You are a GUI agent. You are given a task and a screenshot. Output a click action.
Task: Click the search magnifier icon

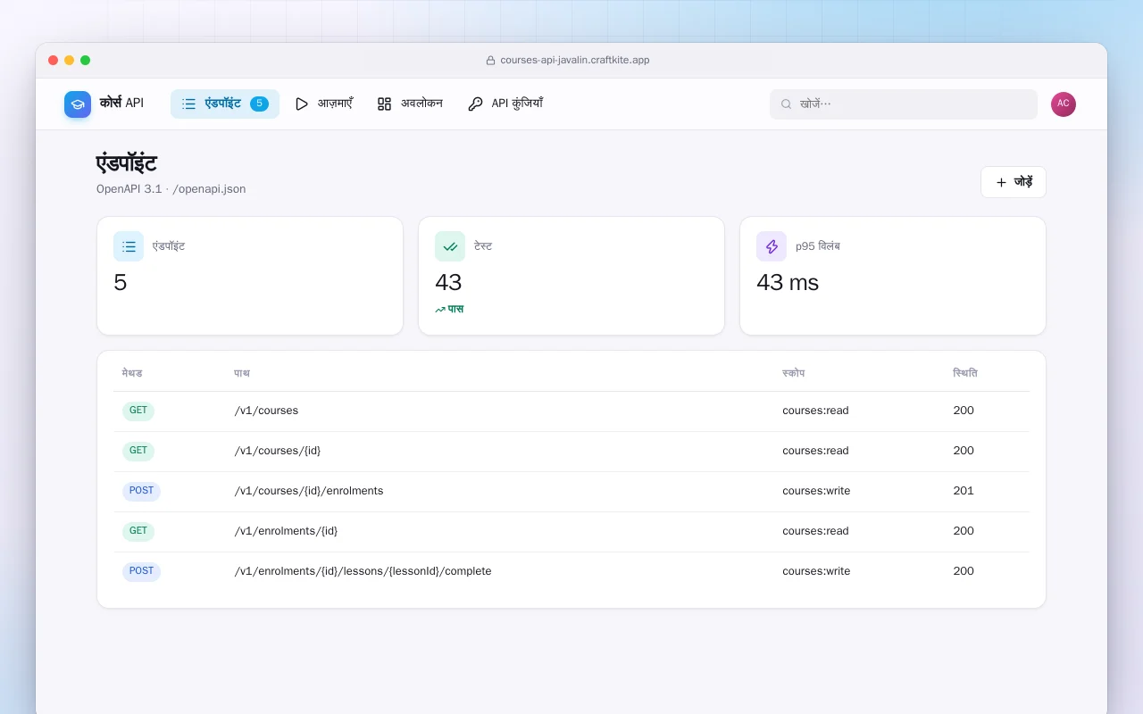[x=787, y=104]
